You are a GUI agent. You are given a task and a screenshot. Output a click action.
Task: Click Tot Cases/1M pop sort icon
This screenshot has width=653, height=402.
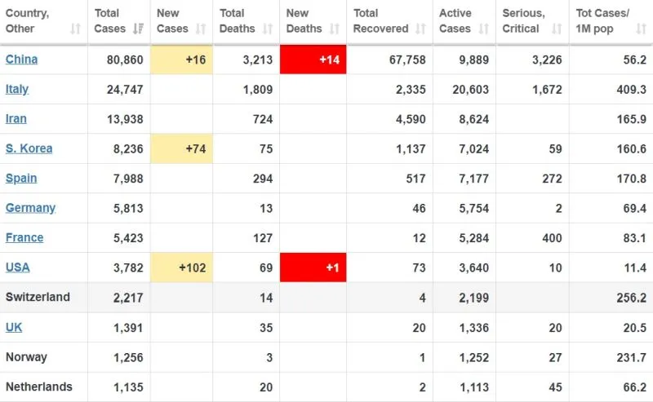pos(640,29)
